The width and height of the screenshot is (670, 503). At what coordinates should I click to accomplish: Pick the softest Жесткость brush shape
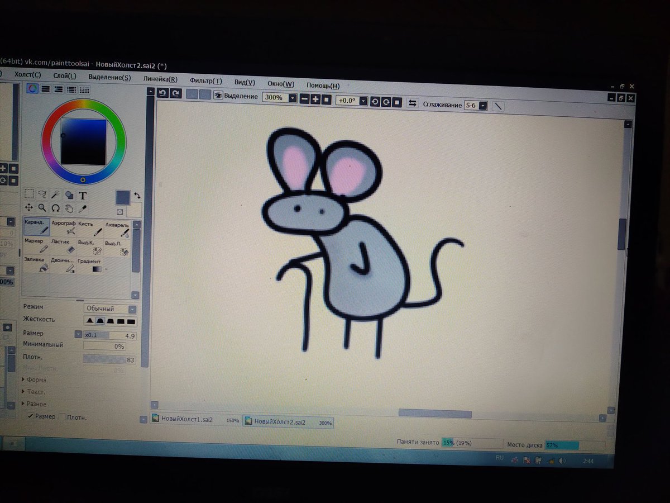coord(89,321)
